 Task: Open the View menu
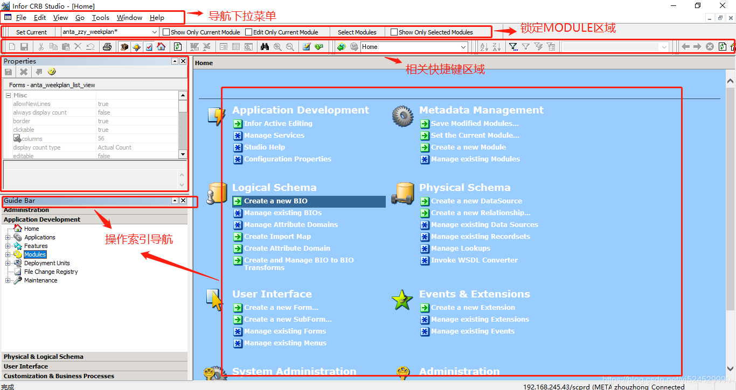coord(60,17)
